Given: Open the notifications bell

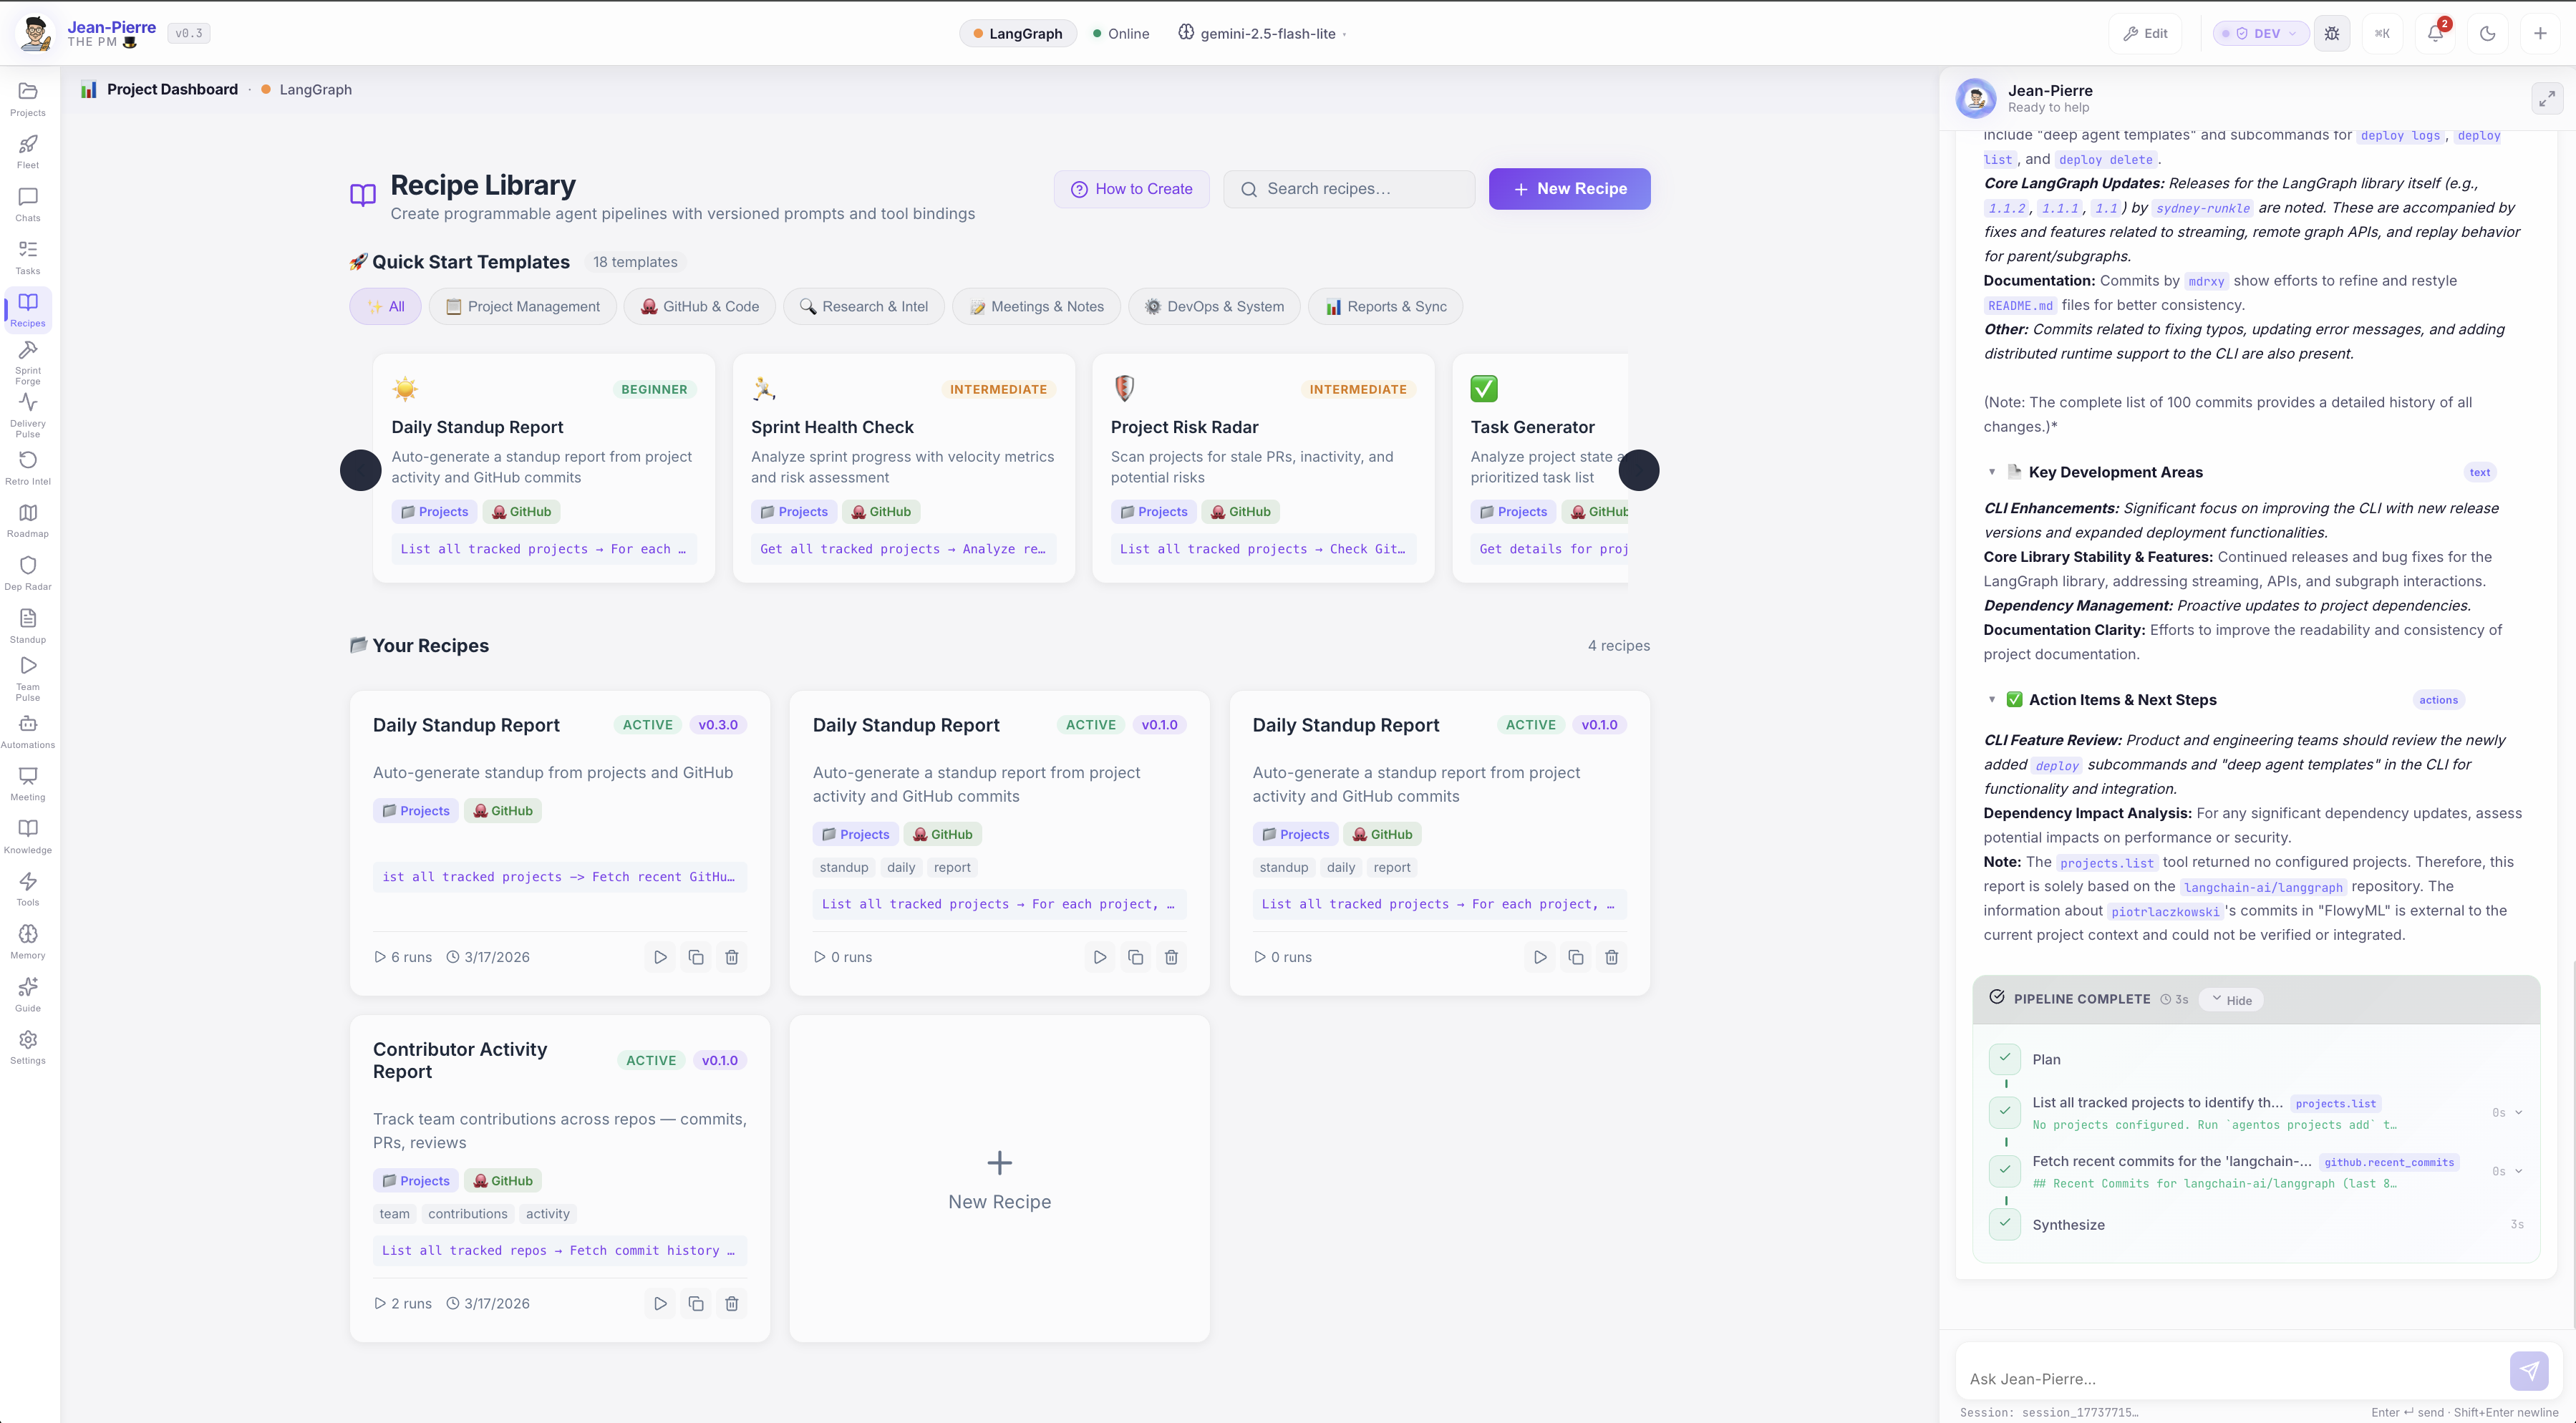Looking at the screenshot, I should (x=2435, y=33).
